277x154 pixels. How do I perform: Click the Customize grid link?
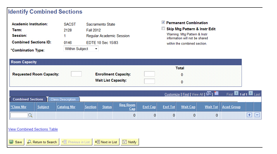[x=172, y=95]
